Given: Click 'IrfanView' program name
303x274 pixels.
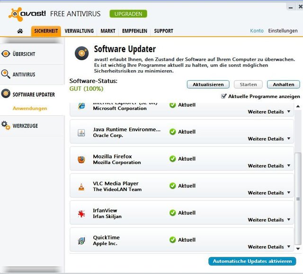Looking at the screenshot, I should pos(105,210).
